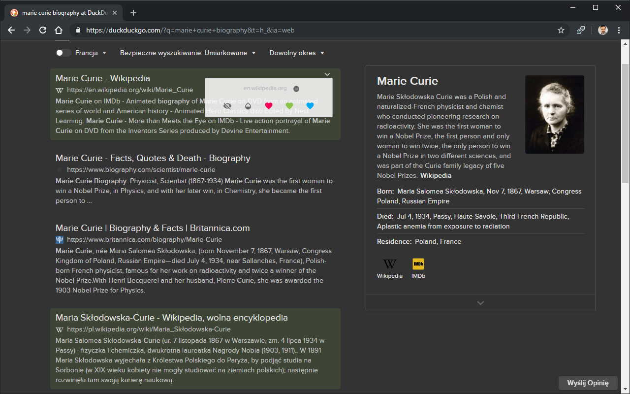Click the browser forward arrow
Screen dimensions: 630x394
click(x=27, y=30)
